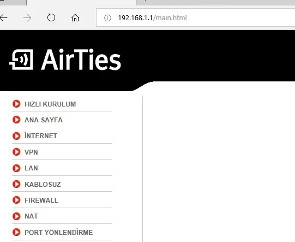Image resolution: width=295 pixels, height=242 pixels.
Task: Reload the page with refresh icon
Action: coord(51,17)
